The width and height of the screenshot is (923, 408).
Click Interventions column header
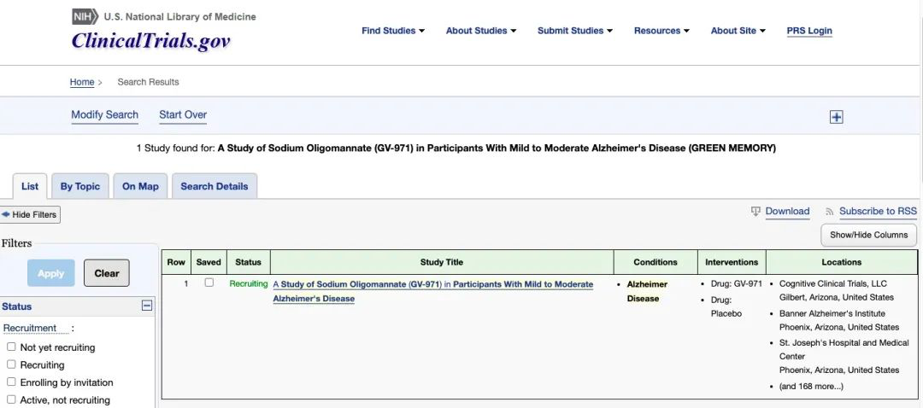[732, 262]
